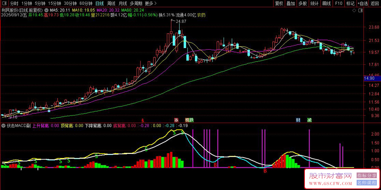Expand the 更多 period options
The height and width of the screenshot is (190, 381).
pyautogui.click(x=150, y=3)
